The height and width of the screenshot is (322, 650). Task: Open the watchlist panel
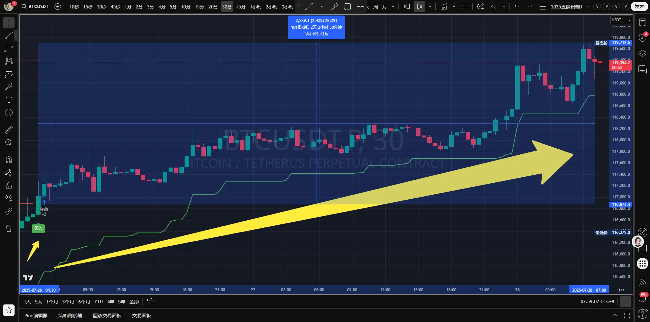pos(642,22)
